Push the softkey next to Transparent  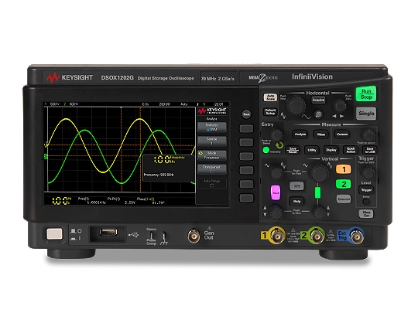[246, 170]
